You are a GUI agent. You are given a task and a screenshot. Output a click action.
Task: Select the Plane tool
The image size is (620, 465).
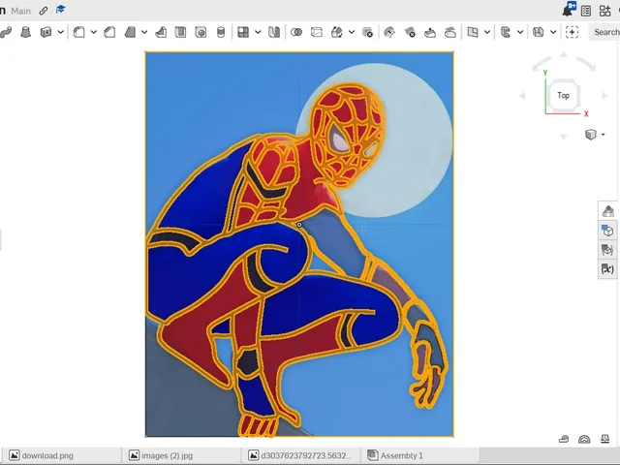473,32
